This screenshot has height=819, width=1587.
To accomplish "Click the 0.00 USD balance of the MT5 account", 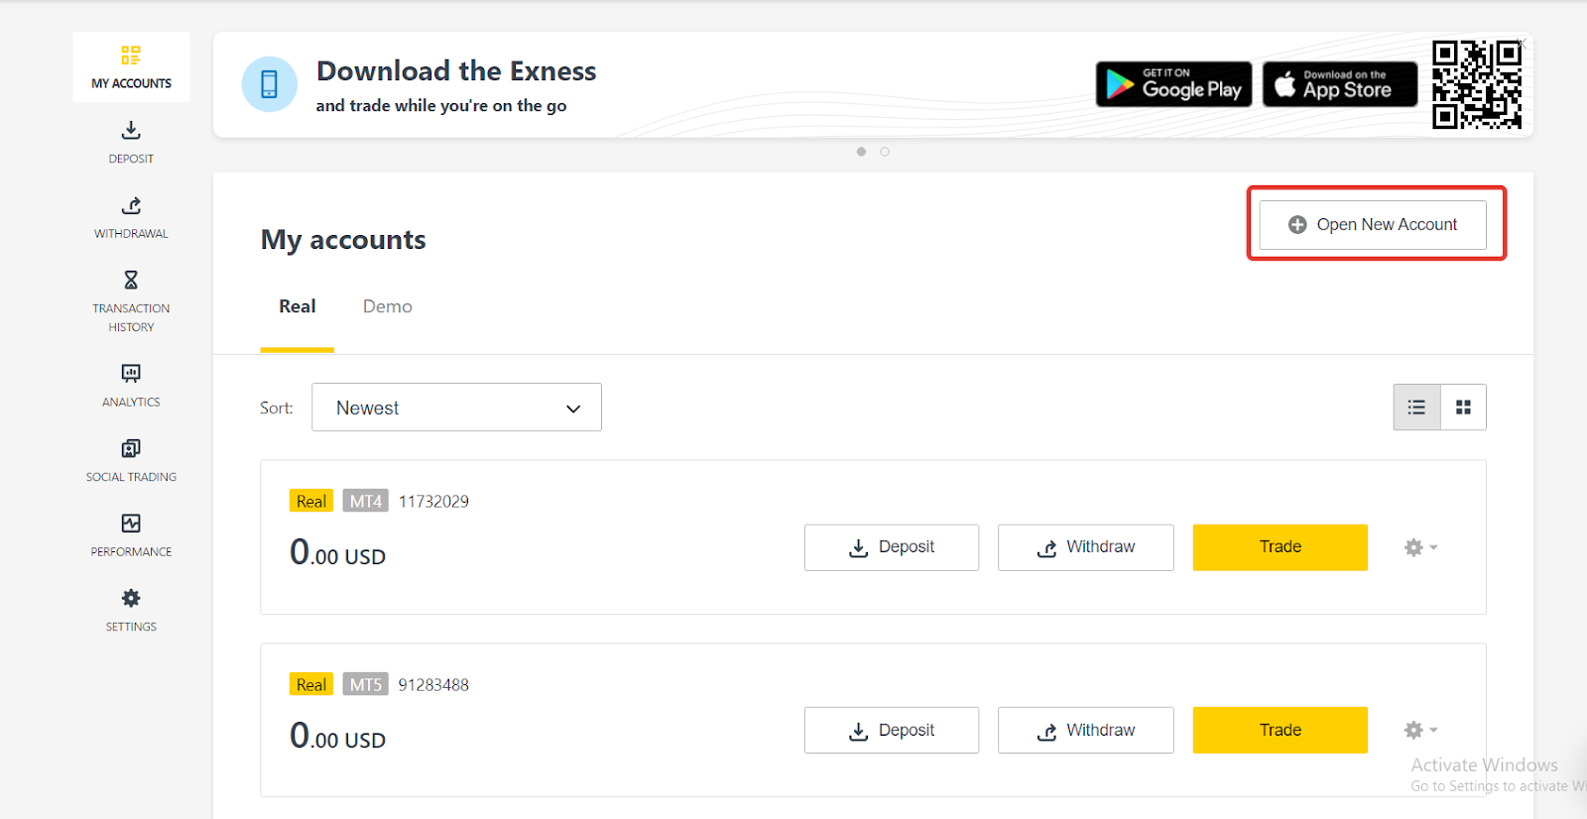I will coord(337,736).
